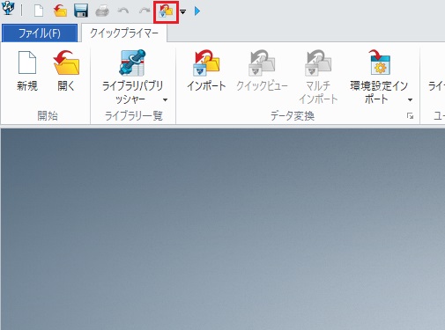
Task: Click the マルチインポート ribbon button
Action: [318, 77]
